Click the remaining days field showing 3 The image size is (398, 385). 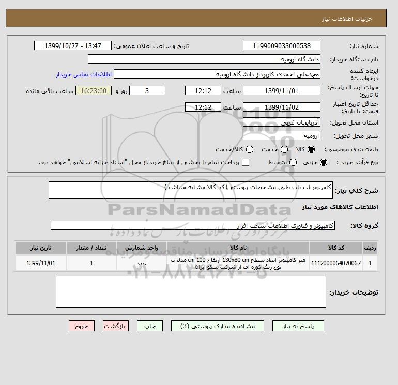[147, 90]
